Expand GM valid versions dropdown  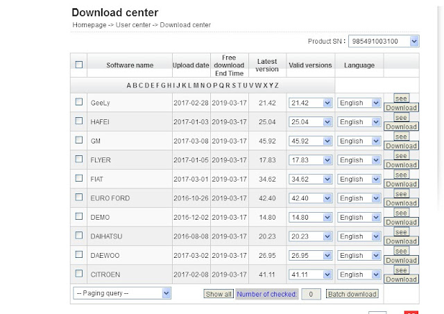click(310, 141)
